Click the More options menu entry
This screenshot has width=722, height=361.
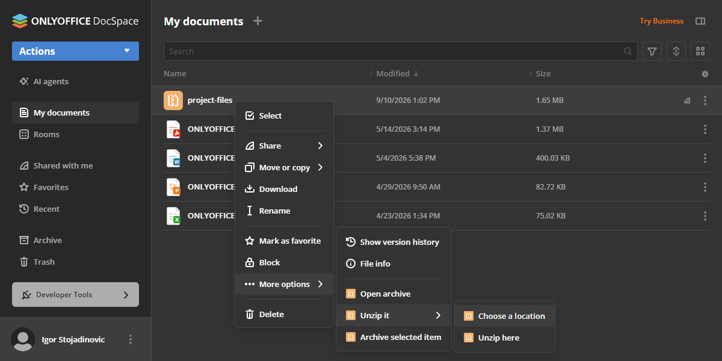click(x=284, y=284)
